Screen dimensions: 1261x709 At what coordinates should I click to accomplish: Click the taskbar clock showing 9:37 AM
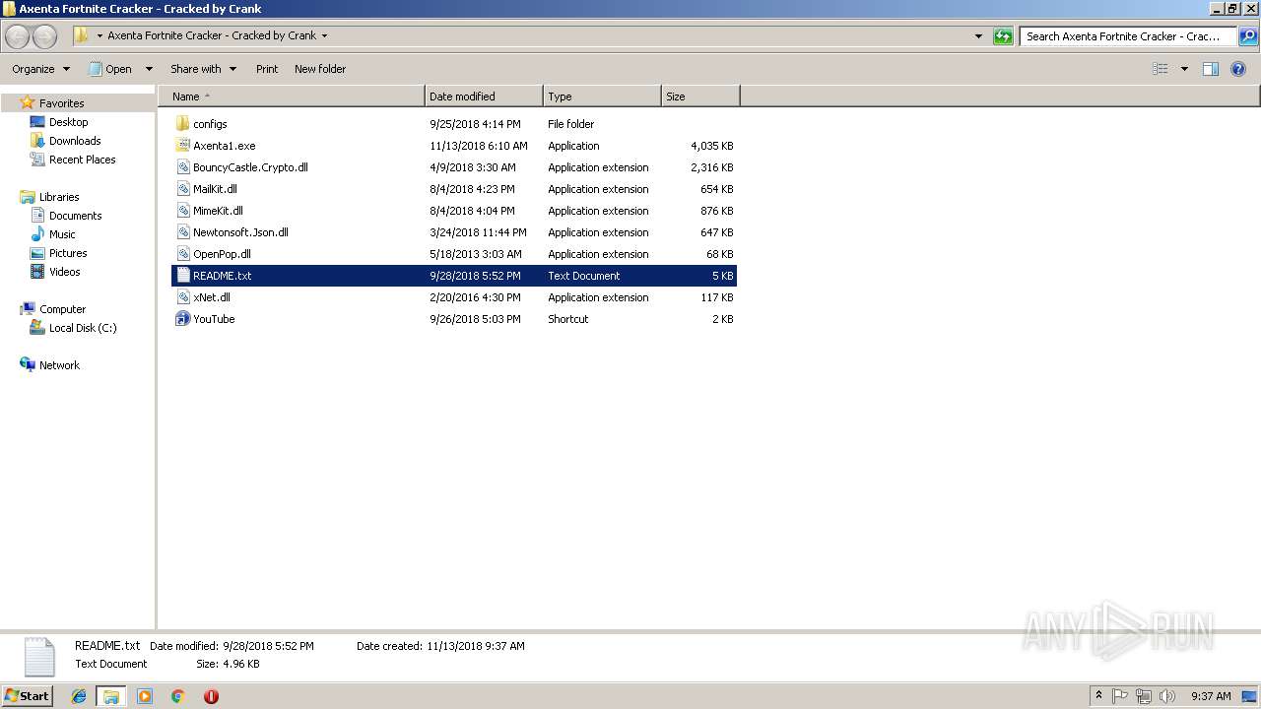click(1211, 696)
